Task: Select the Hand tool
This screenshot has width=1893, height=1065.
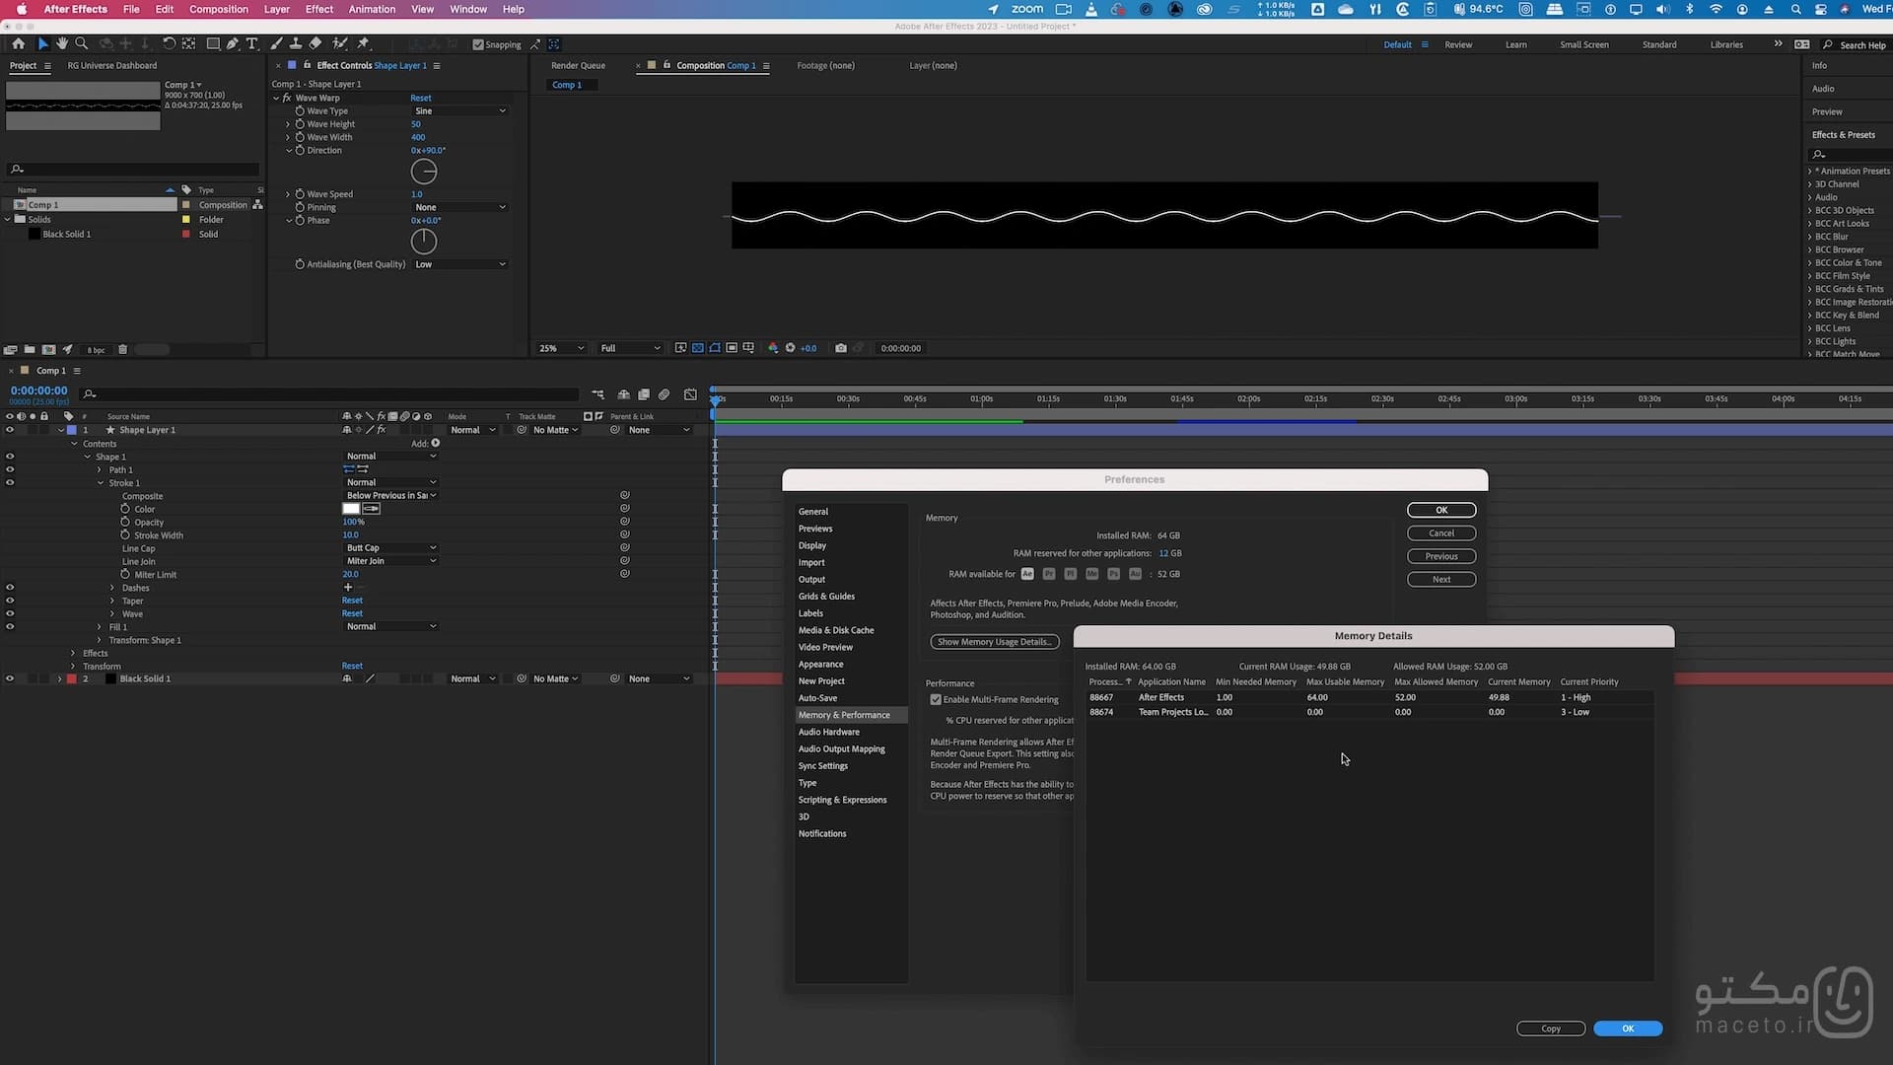Action: [62, 44]
